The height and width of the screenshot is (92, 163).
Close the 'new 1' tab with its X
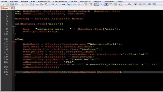pos(12,8)
